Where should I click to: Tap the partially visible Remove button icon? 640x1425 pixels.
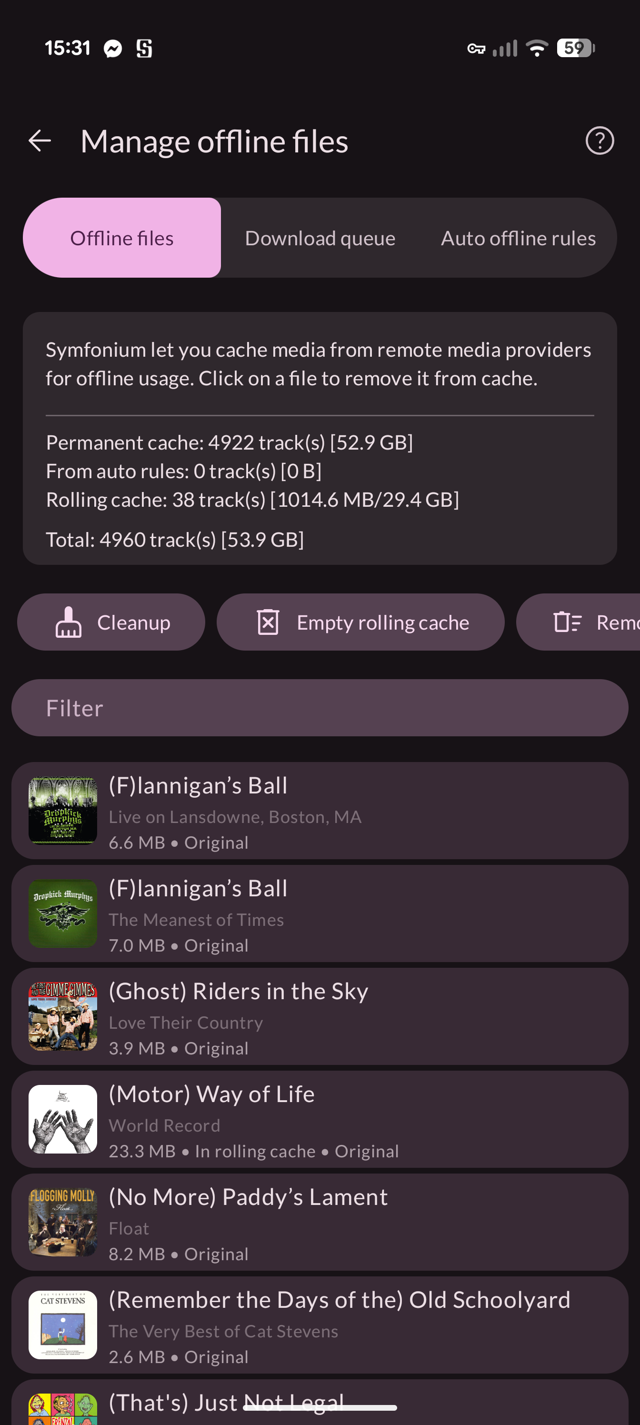pos(568,622)
